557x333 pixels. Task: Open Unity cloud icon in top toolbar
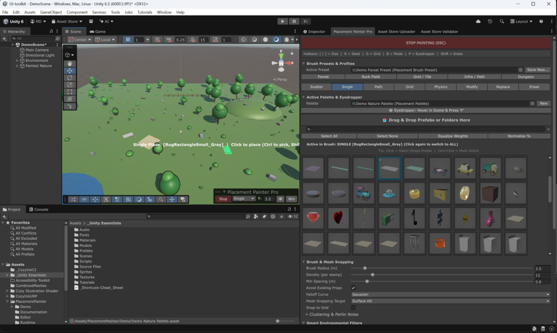(479, 21)
